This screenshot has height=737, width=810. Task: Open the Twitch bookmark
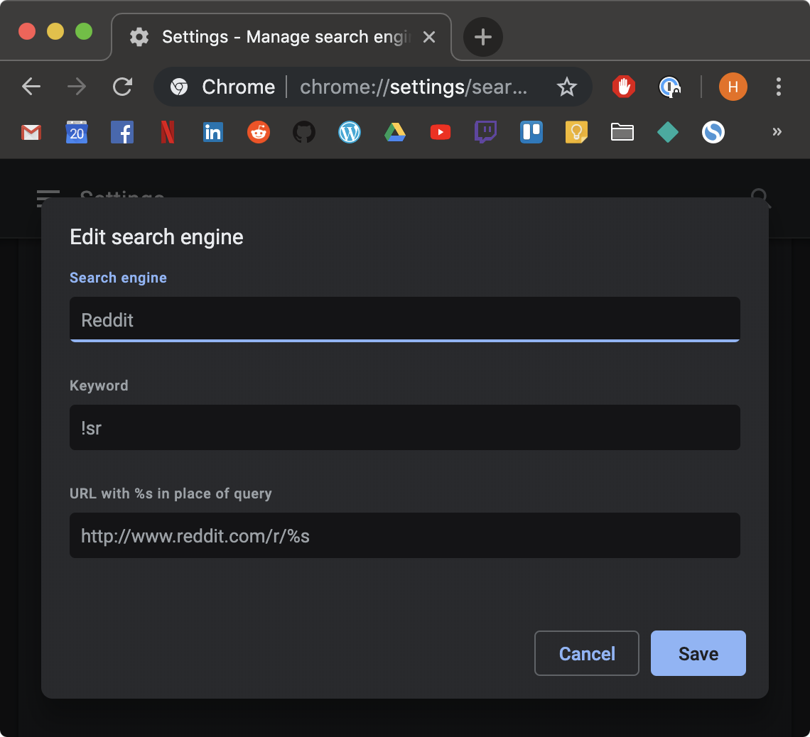[x=485, y=133]
